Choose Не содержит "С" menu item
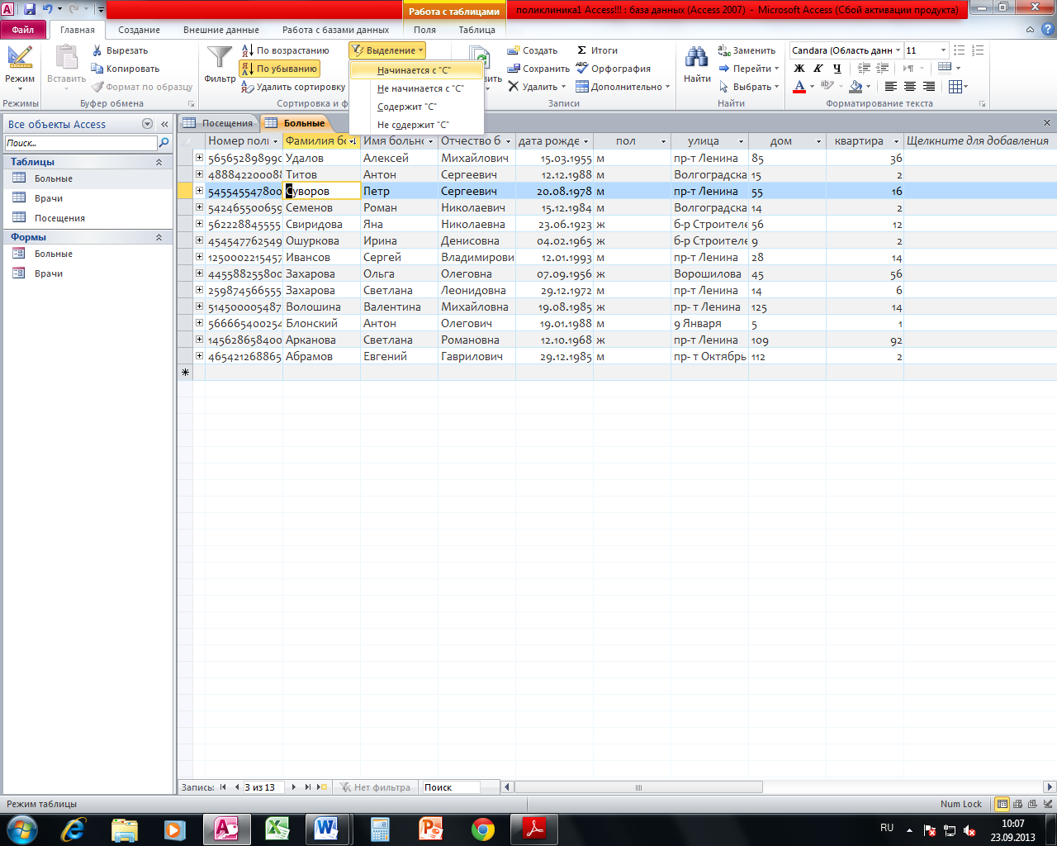This screenshot has height=846, width=1057. (x=416, y=125)
